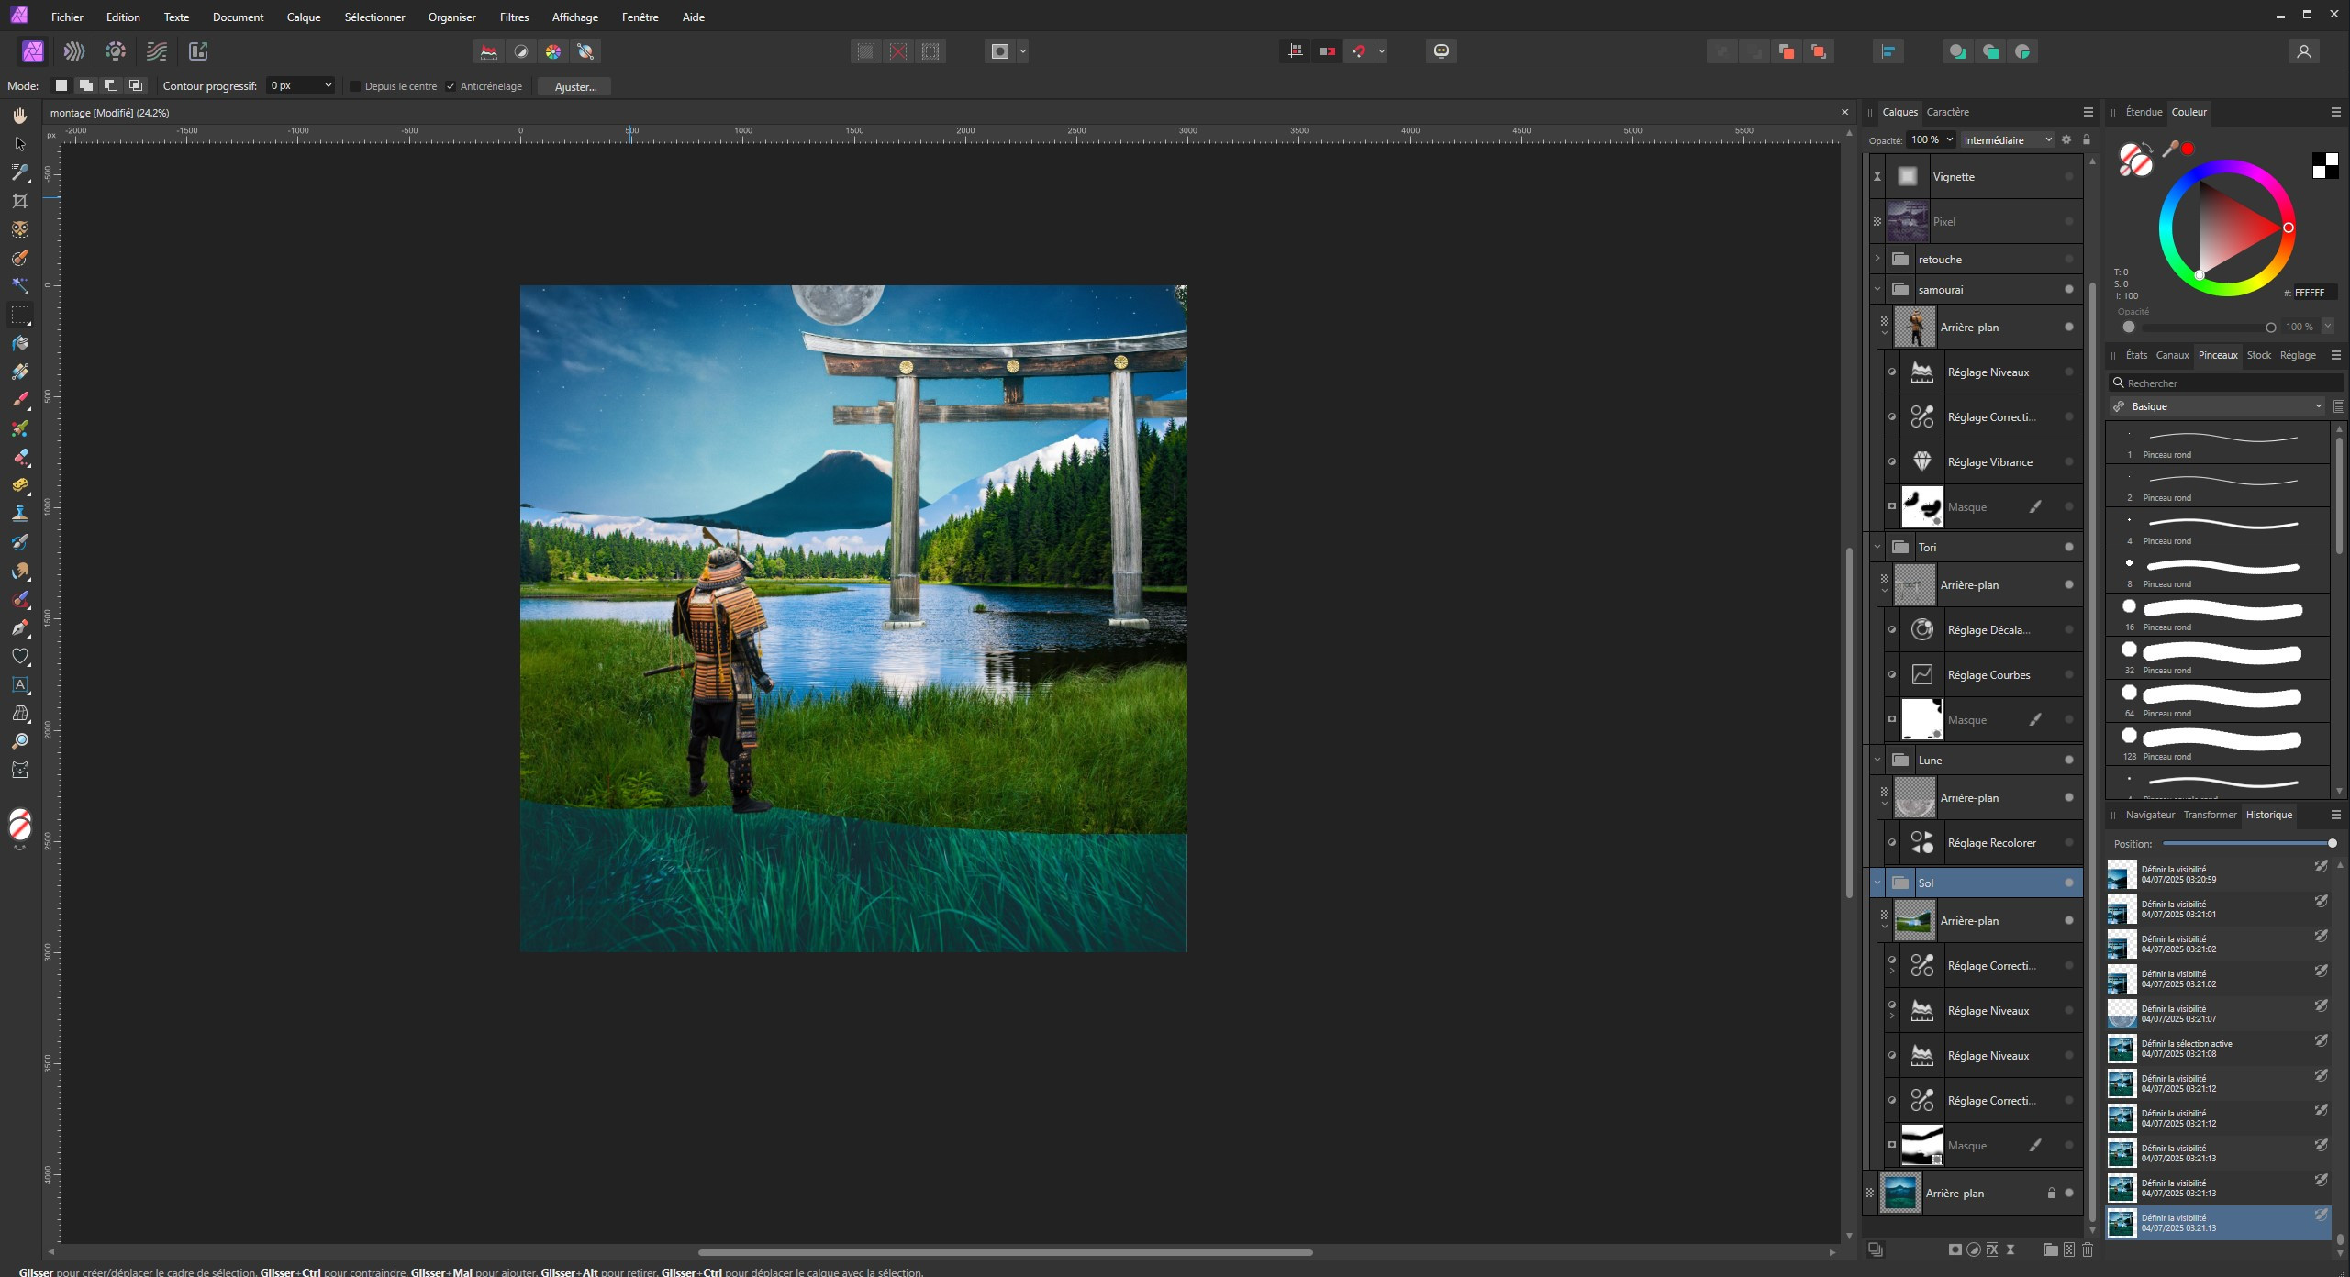Uncheck the Anticrénelage checkbox
Screen dimensions: 2350x1277
[x=451, y=86]
